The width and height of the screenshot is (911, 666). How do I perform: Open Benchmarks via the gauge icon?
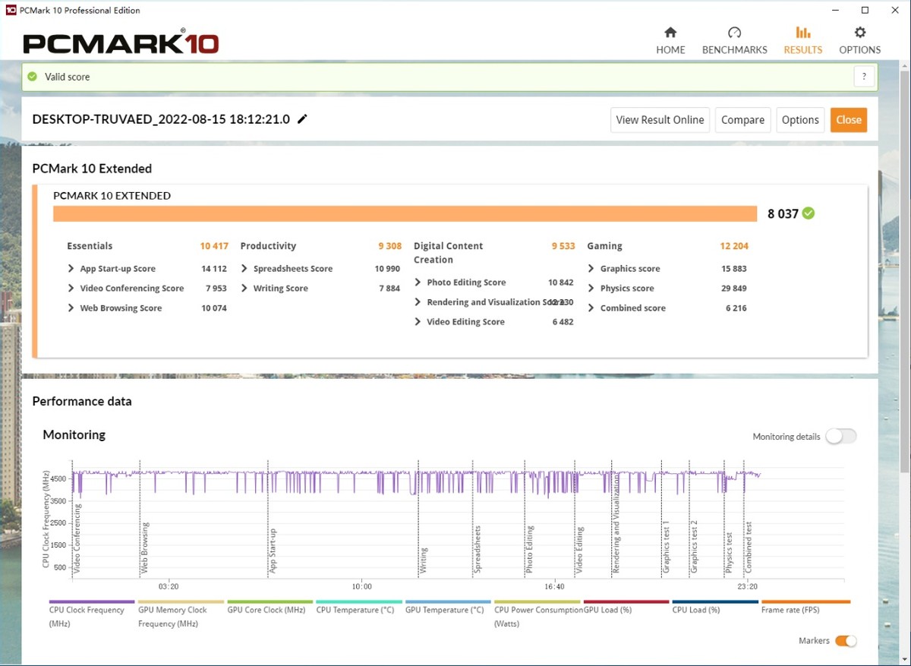point(734,33)
